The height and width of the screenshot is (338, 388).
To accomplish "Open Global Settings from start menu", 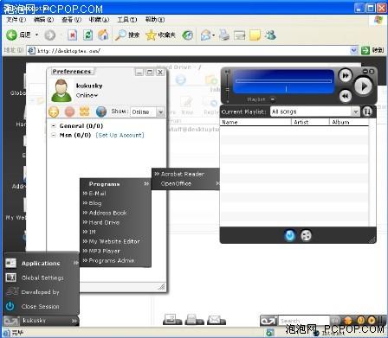I will click(x=42, y=277).
